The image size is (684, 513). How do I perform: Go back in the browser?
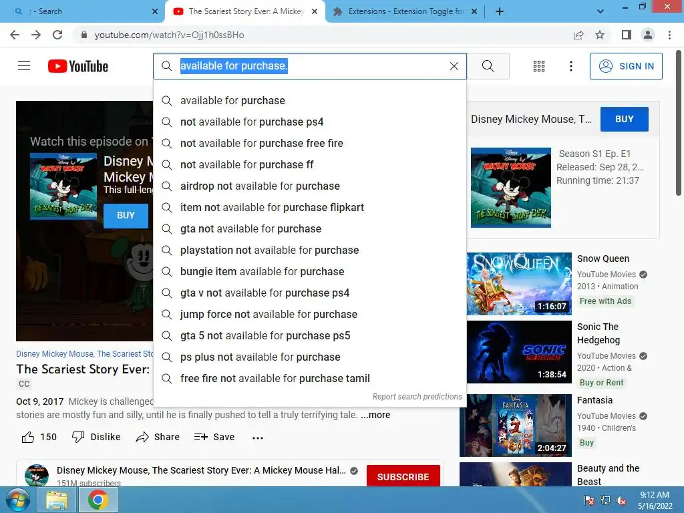[x=15, y=35]
